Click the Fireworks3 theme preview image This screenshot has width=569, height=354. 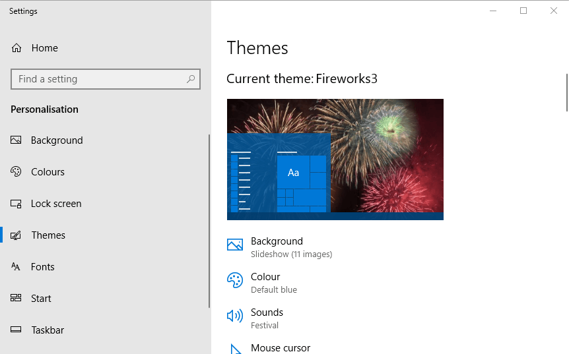pyautogui.click(x=335, y=159)
